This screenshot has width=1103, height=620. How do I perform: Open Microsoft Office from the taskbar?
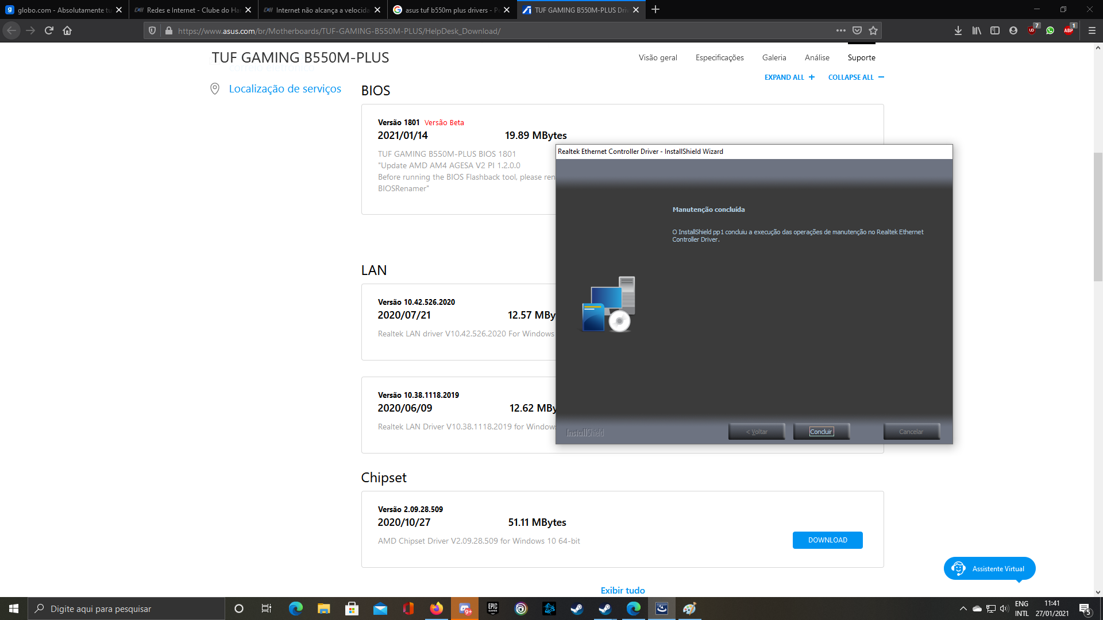(x=408, y=609)
